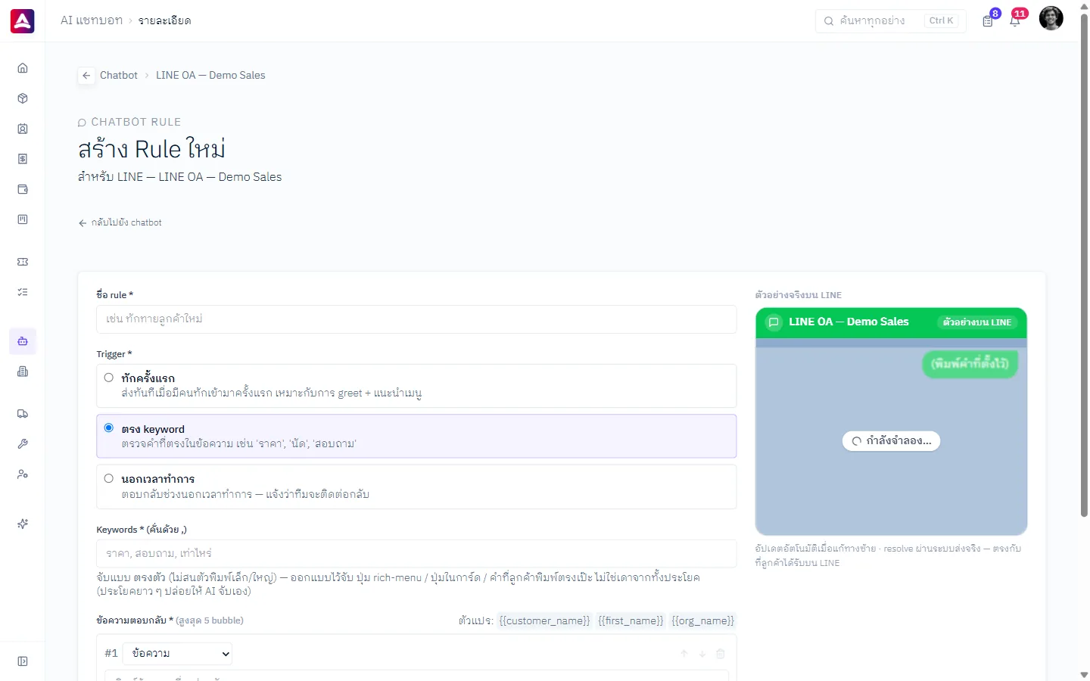The width and height of the screenshot is (1090, 681).
Task: Click 'กลับไปยัง chatbot' back link
Action: (x=120, y=222)
